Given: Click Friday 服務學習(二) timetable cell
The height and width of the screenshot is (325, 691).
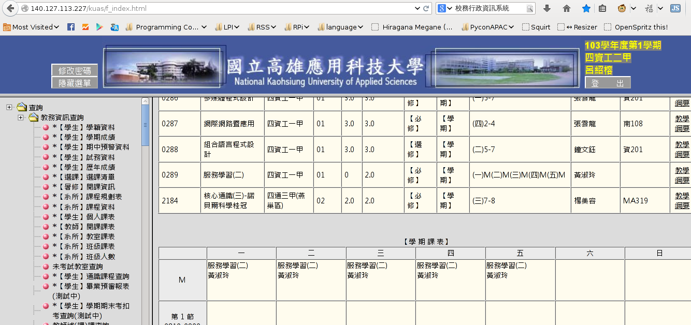Looking at the screenshot, I should point(520,280).
